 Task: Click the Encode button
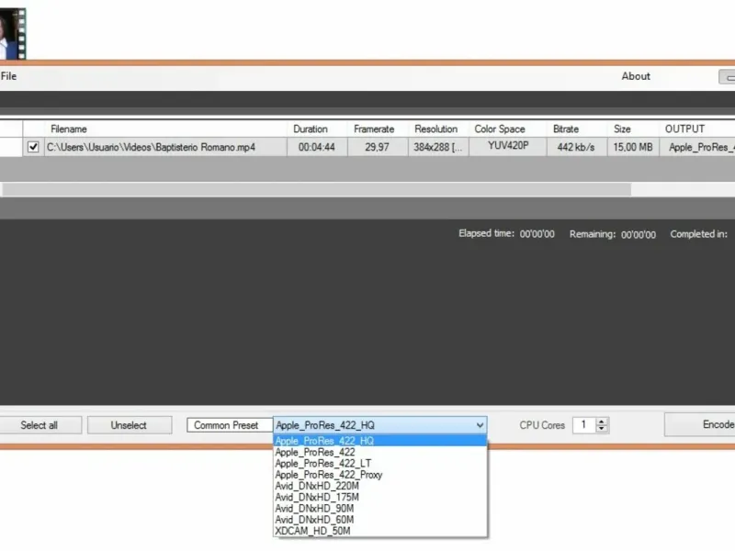tap(700, 424)
